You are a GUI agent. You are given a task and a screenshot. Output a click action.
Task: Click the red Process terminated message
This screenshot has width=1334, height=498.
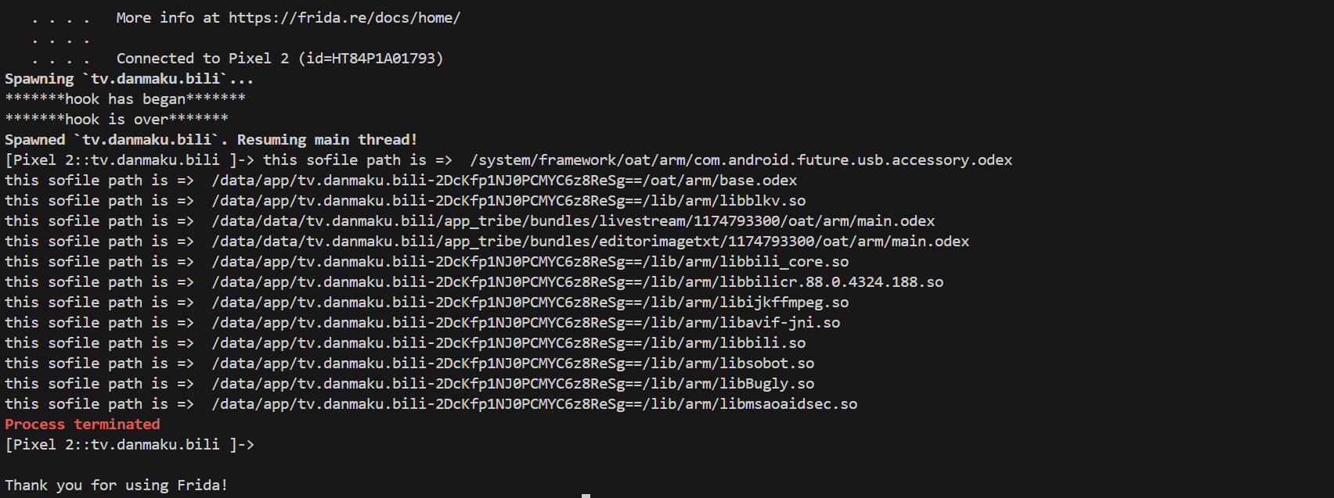pos(82,425)
